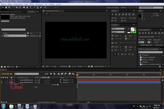
Task: Open the Capa menu
Action: 26,4
